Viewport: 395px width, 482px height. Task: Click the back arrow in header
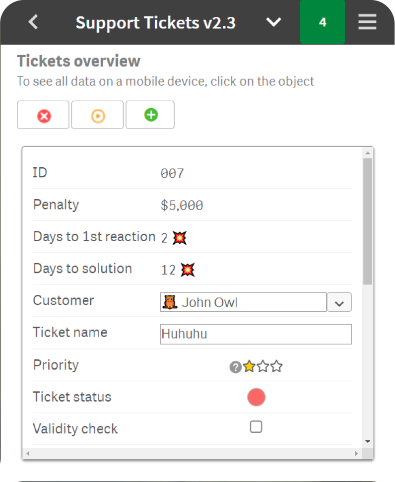coord(33,22)
